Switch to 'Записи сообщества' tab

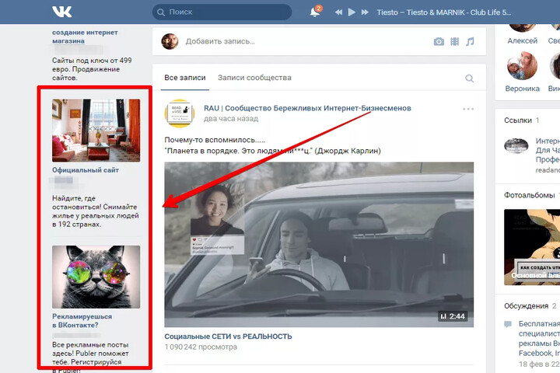(254, 78)
